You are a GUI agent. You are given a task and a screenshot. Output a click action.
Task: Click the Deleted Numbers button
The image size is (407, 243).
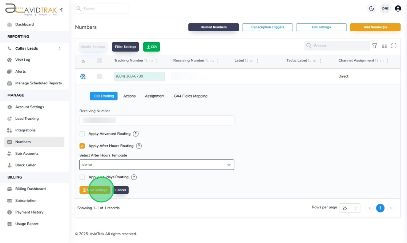tap(214, 27)
